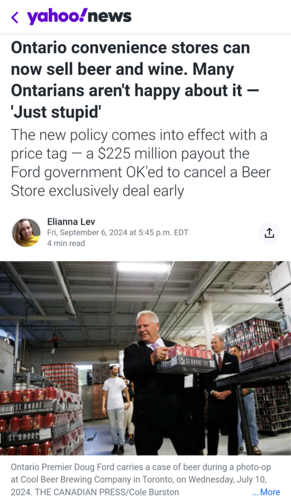Click the case of beer being carried
Viewport: 291px width, 503px height.
pos(186,358)
